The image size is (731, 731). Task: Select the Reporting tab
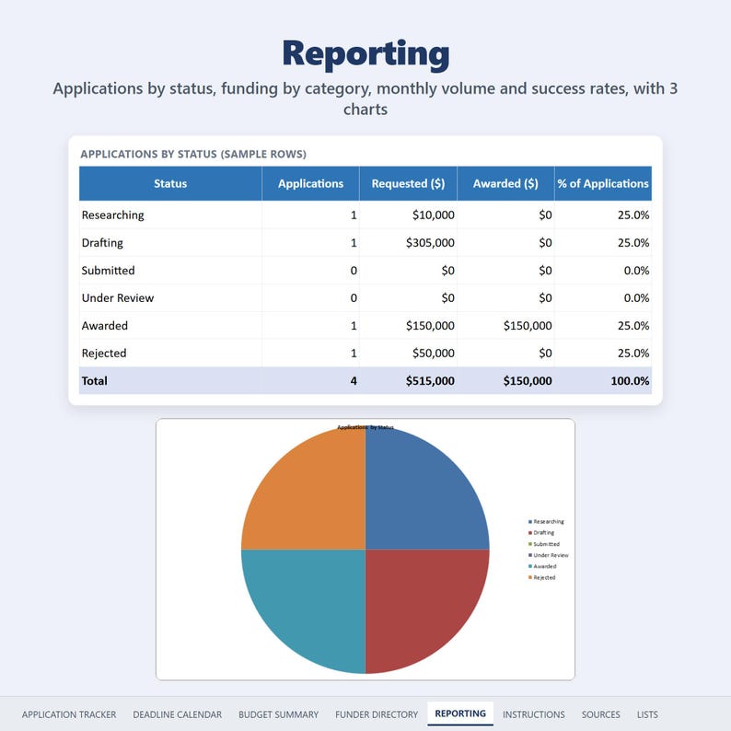click(460, 714)
